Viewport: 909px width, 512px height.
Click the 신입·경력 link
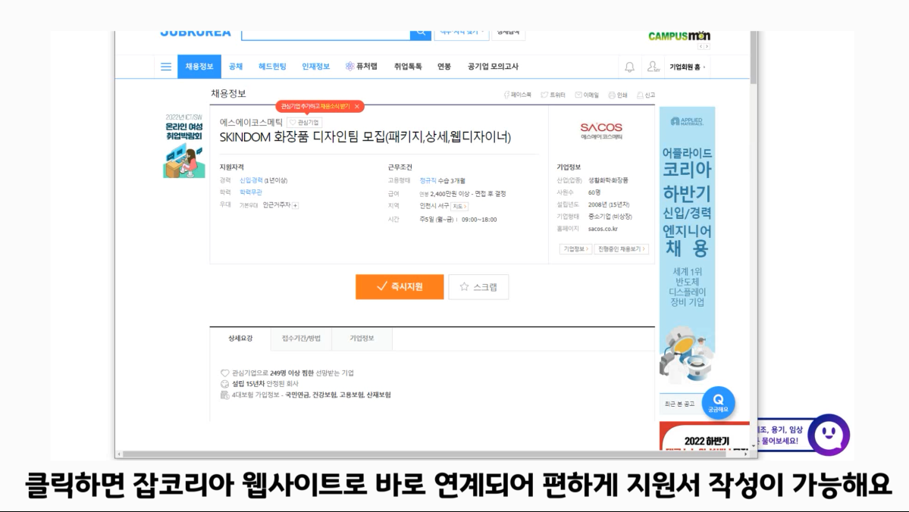(x=251, y=180)
